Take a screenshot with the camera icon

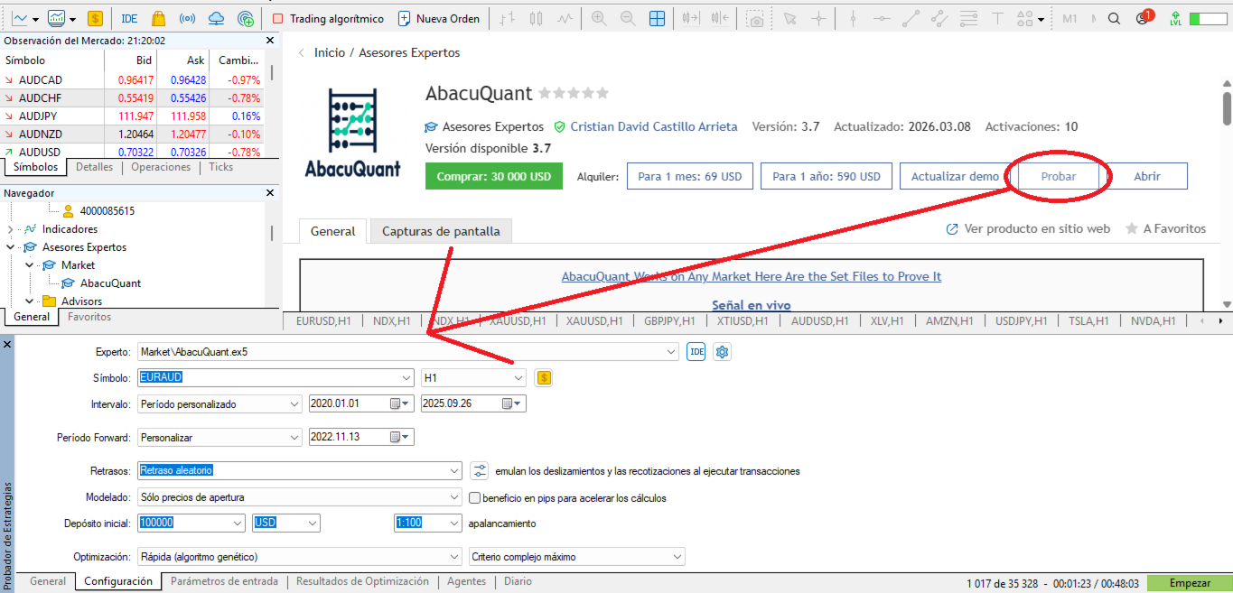pyautogui.click(x=756, y=18)
